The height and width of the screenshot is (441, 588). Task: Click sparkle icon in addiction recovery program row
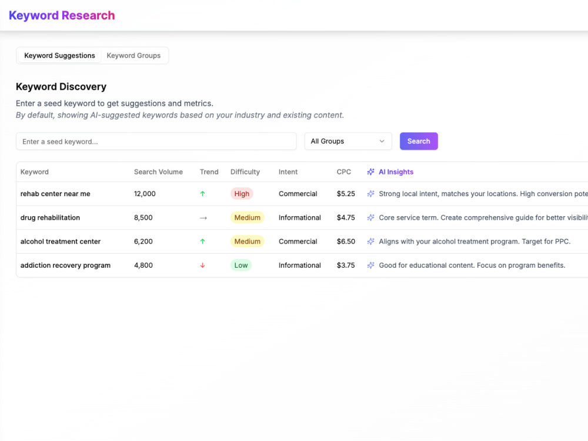(x=370, y=265)
